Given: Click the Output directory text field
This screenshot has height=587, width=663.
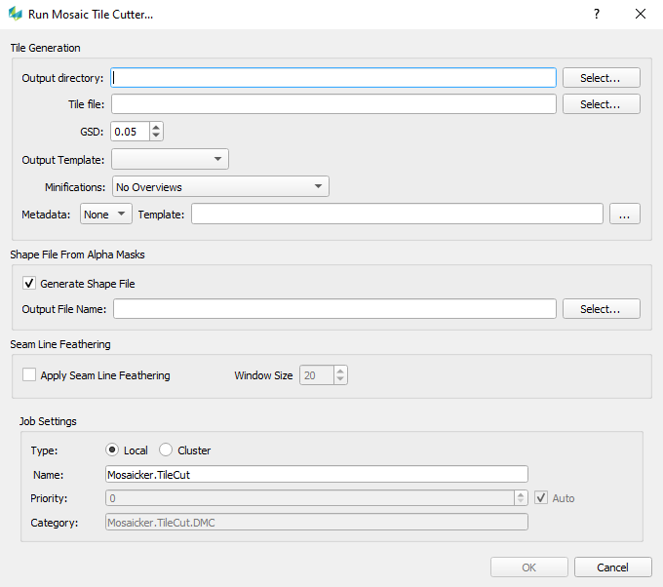Looking at the screenshot, I should 333,78.
